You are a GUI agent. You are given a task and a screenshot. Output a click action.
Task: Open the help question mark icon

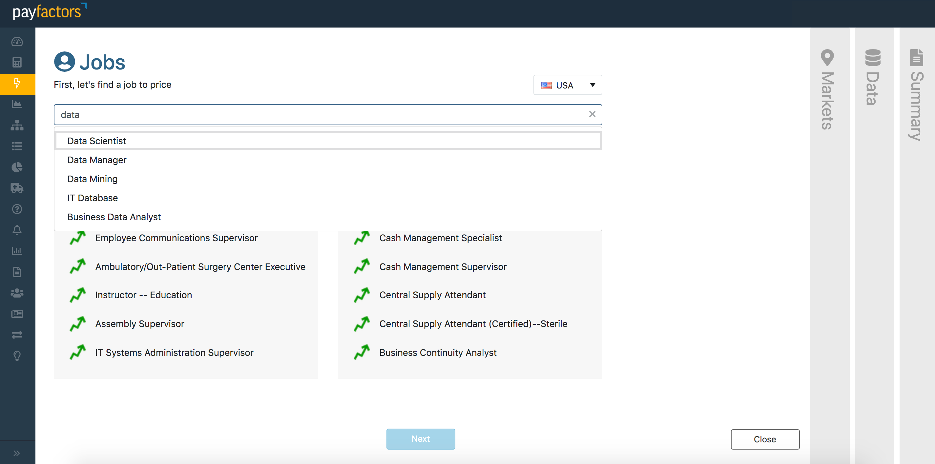pyautogui.click(x=17, y=209)
